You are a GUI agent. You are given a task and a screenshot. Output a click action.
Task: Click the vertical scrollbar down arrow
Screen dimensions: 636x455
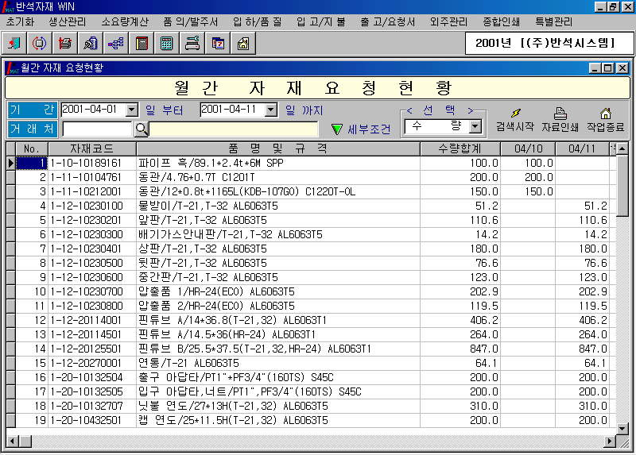coord(623,427)
